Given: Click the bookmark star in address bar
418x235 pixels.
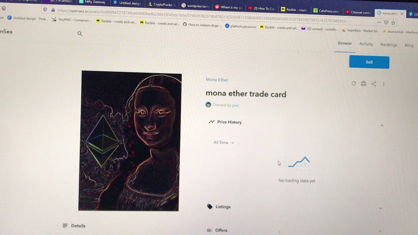Looking at the screenshot, I should (x=393, y=23).
